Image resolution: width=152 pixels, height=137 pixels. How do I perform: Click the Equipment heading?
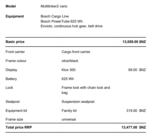pos(15,16)
